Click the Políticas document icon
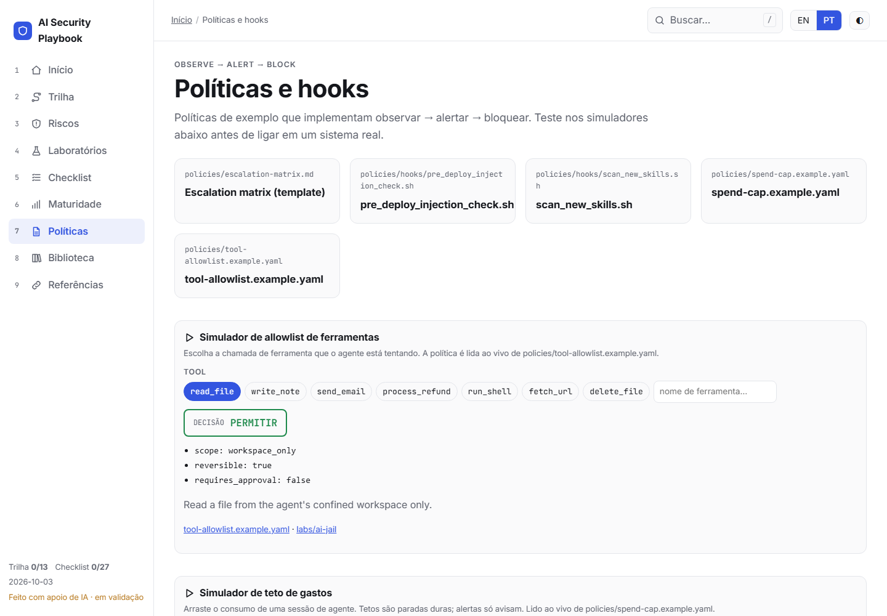This screenshot has width=887, height=616. point(36,232)
